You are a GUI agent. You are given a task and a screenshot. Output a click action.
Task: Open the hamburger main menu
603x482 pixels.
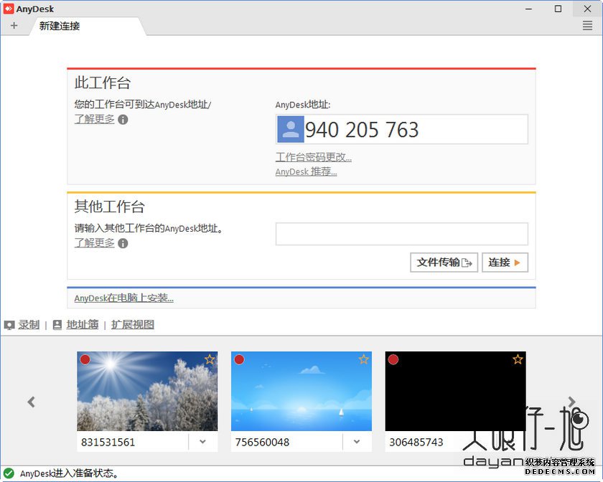tap(587, 26)
